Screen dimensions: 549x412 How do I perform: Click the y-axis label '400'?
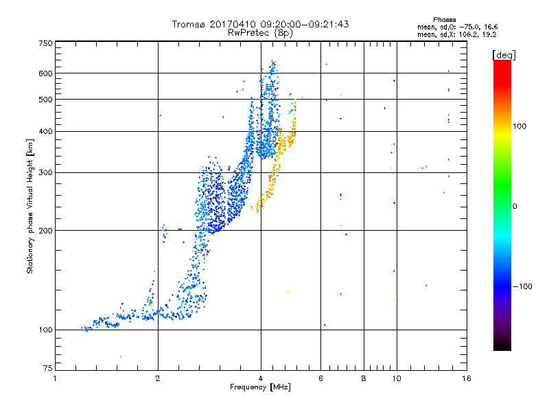[45, 132]
